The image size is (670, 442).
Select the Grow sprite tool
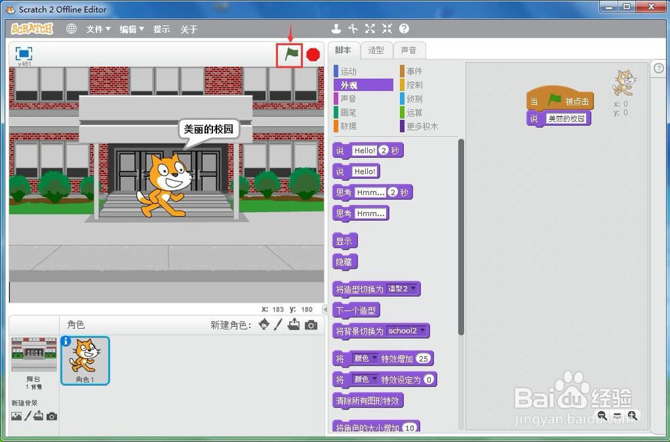tap(370, 29)
